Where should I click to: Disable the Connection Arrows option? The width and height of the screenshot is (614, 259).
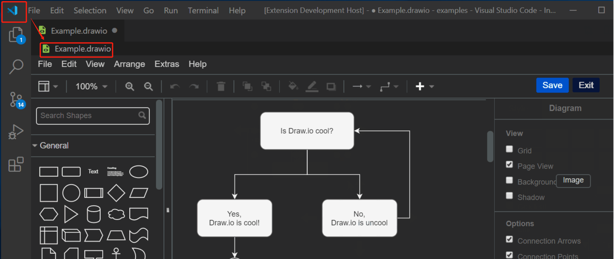pos(509,239)
